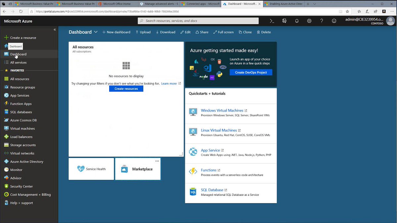This screenshot has height=223, width=397.
Task: Open the browser tab list chevron
Action: pos(315,4)
